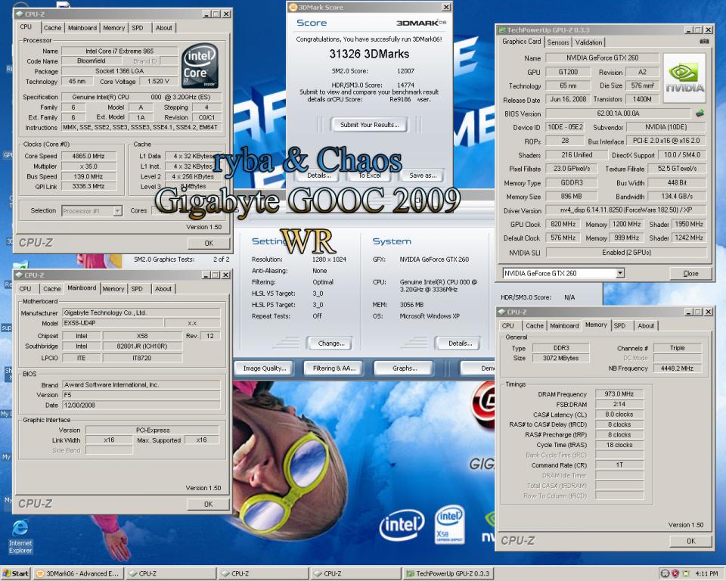This screenshot has height=581, width=726.
Task: Open the 3DMark06 taskbar item
Action: coord(78,573)
